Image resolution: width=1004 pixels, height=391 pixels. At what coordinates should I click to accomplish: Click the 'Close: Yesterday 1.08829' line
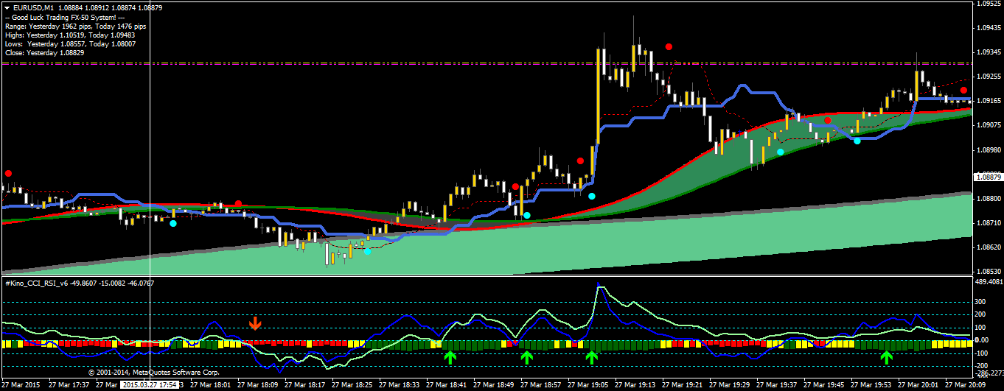[x=43, y=53]
